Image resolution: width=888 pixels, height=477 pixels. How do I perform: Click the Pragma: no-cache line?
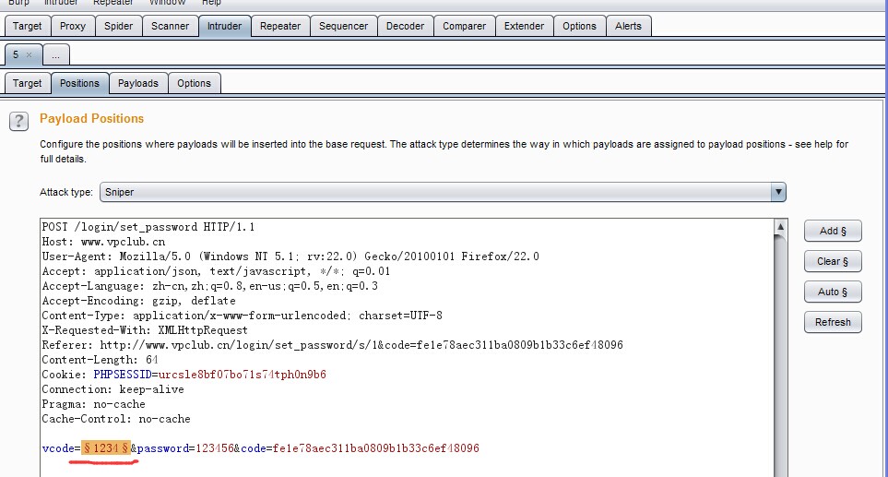click(x=93, y=404)
